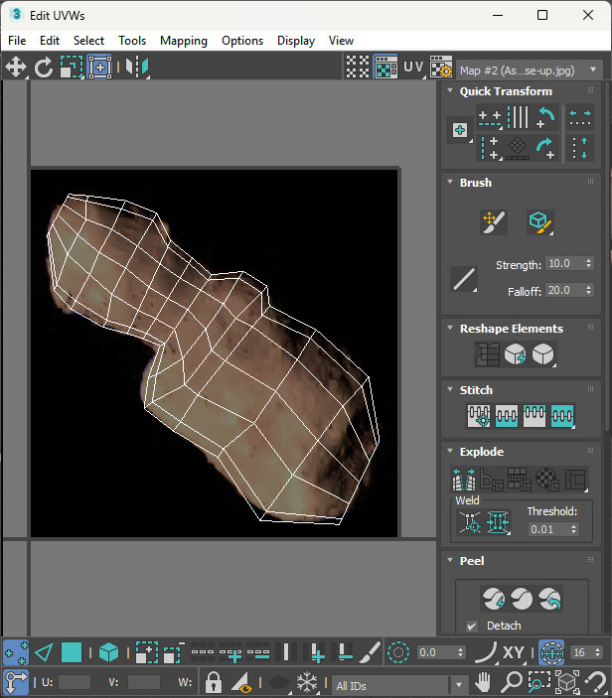Click the last Stitch Custom icon
The image size is (612, 698).
562,416
